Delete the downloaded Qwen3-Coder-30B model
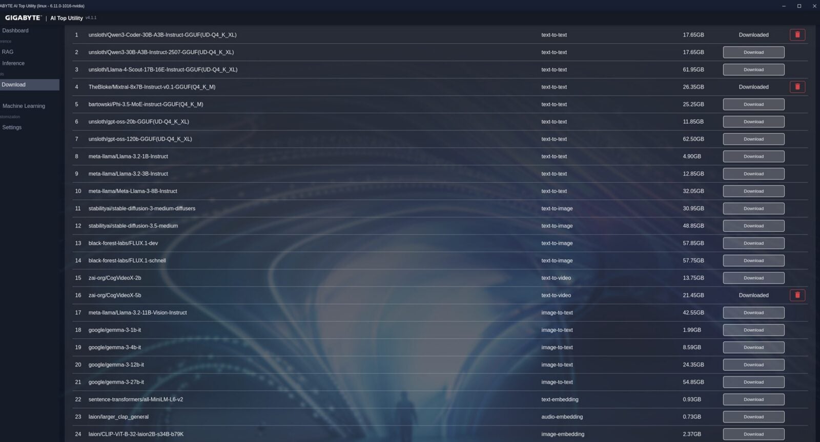820x442 pixels. click(797, 35)
